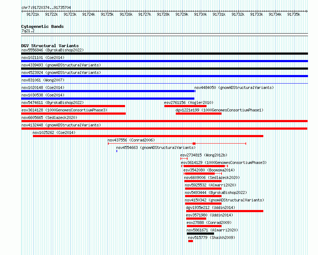Click the red dgv1935e212 variant bar

(x=225, y=211)
